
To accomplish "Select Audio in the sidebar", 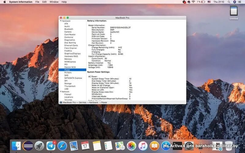I will click(67, 26).
